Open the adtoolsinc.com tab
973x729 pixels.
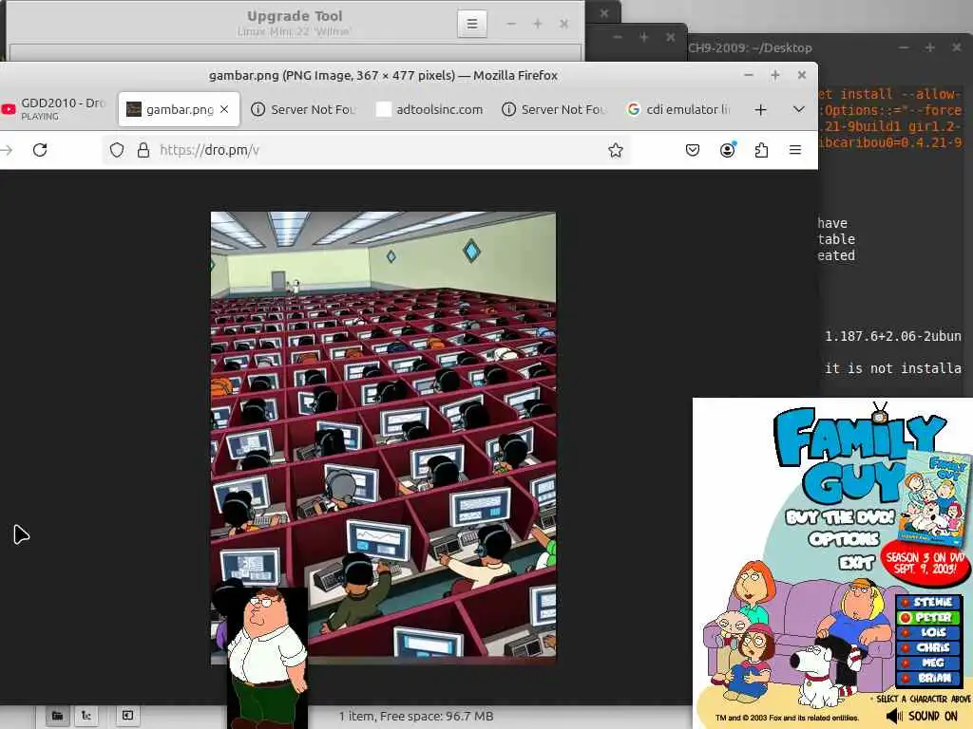click(429, 109)
